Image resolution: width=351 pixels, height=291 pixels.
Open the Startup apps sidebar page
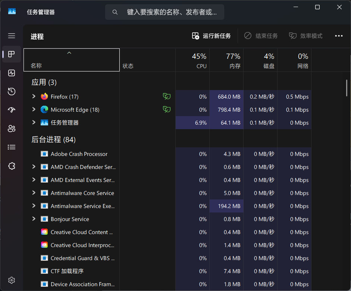point(12,110)
